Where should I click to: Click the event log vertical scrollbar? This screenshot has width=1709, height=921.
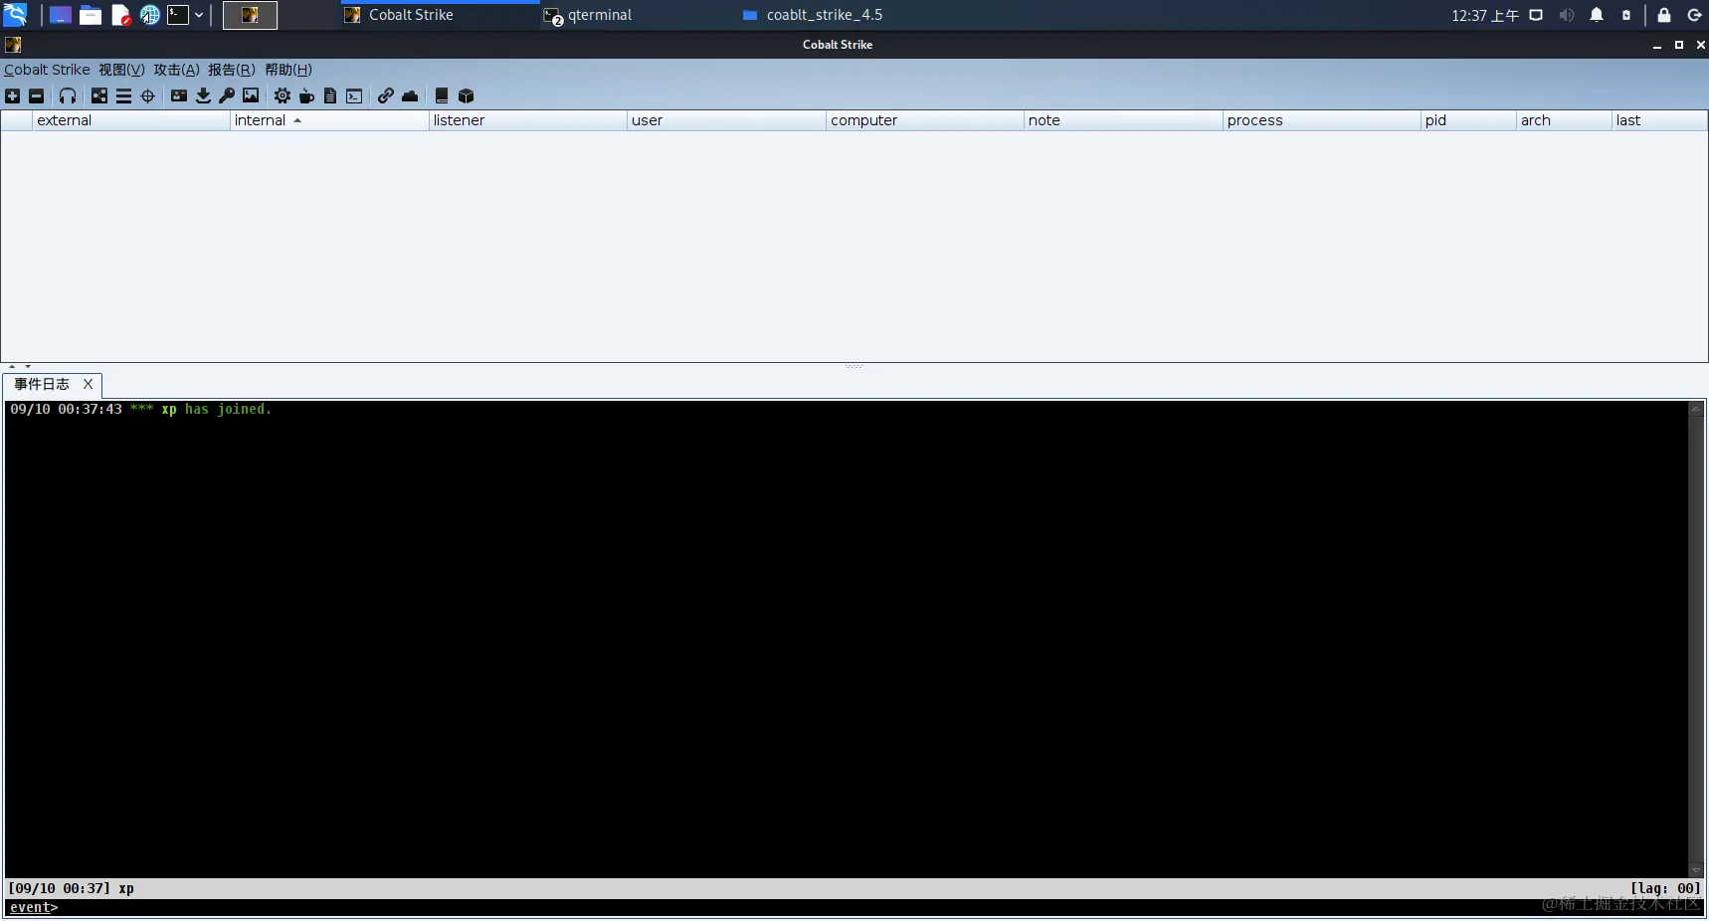(1696, 639)
